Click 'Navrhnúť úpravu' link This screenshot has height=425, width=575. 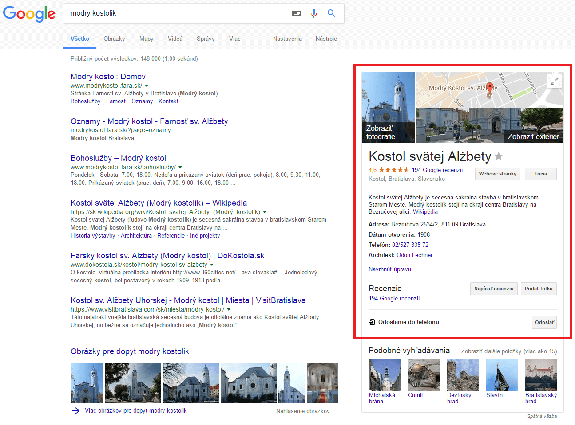[390, 269]
